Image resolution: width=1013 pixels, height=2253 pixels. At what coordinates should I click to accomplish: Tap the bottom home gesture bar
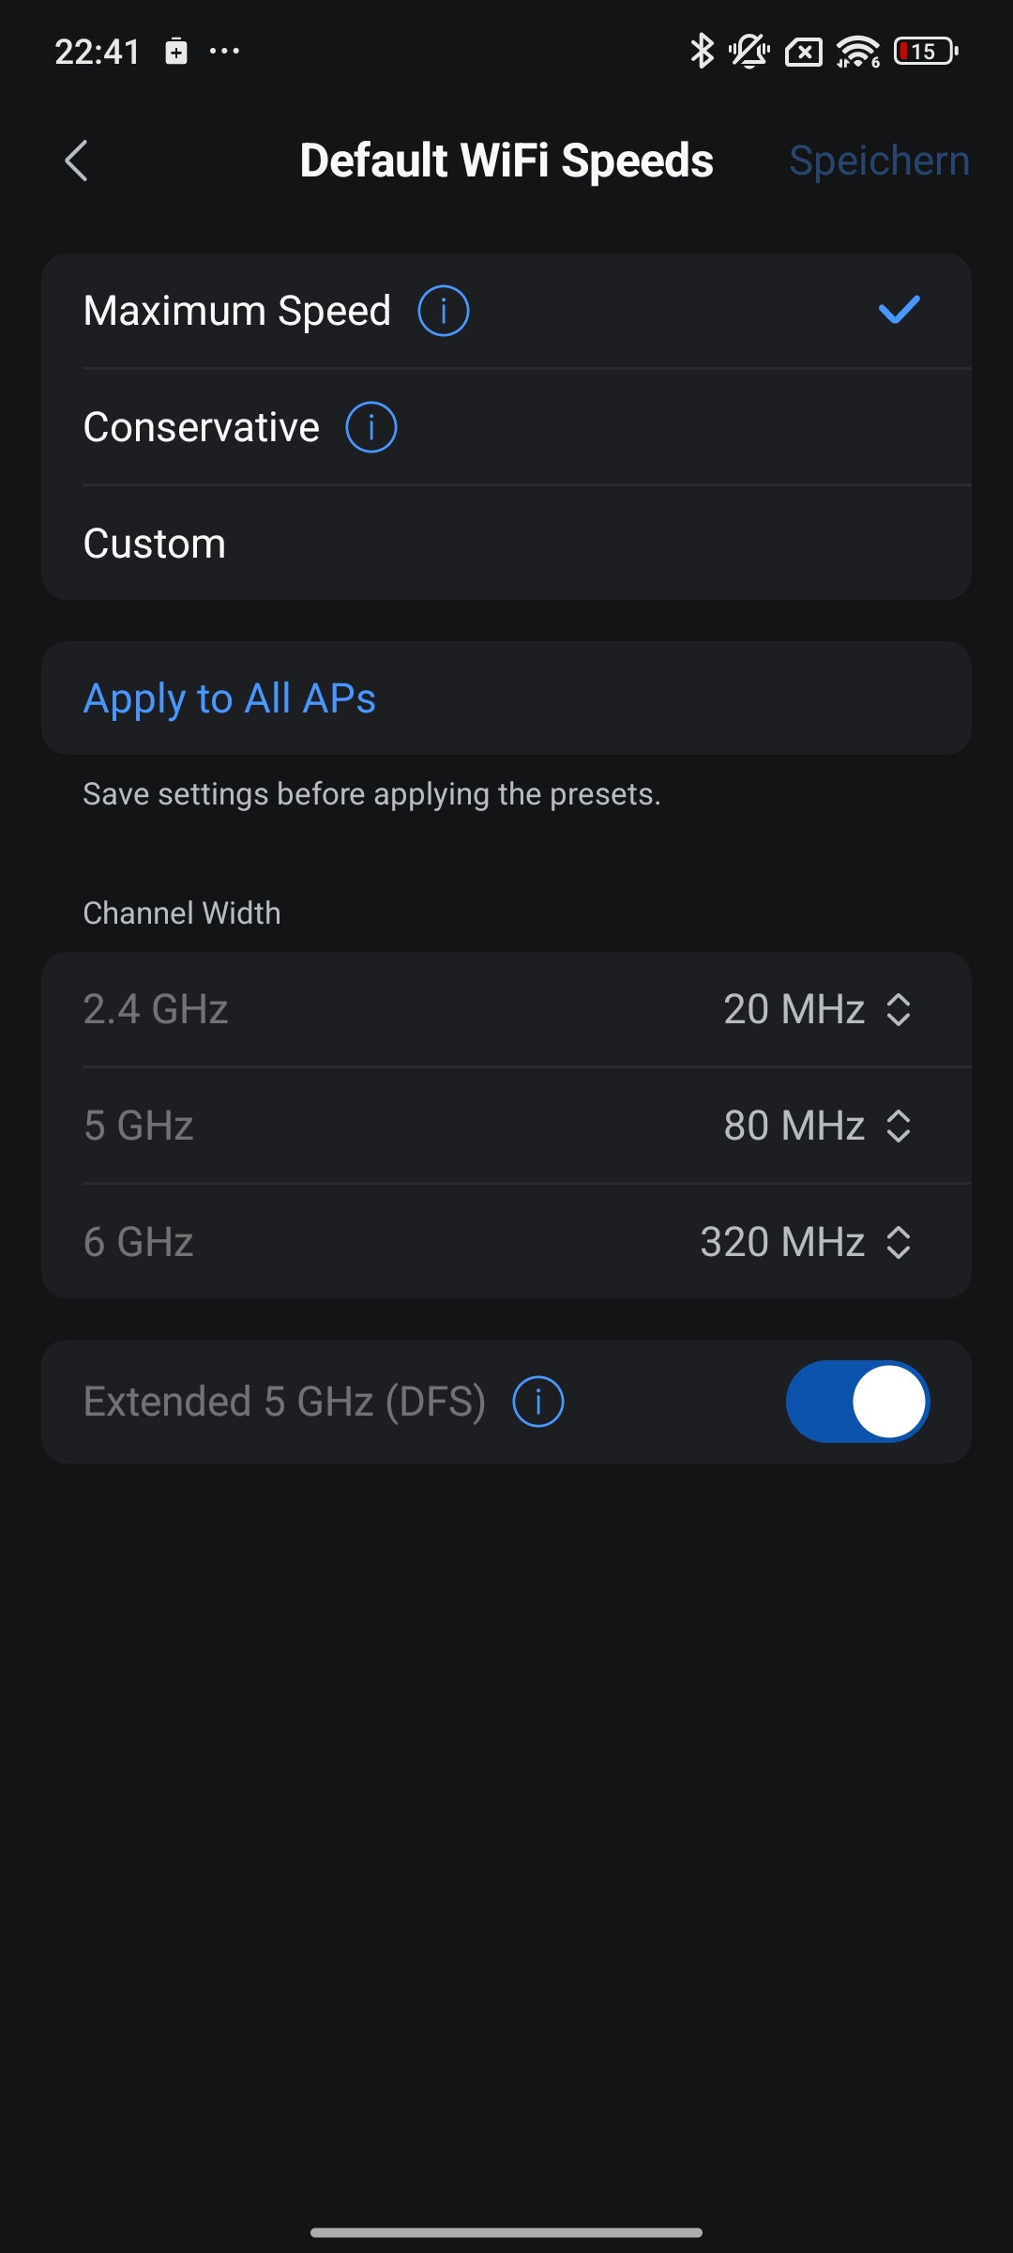click(x=506, y=2232)
